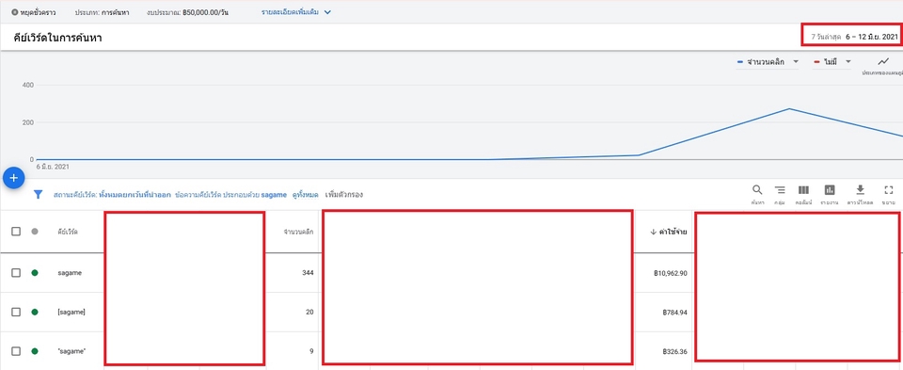Open the reports (รายงาน) chart icon

point(830,190)
